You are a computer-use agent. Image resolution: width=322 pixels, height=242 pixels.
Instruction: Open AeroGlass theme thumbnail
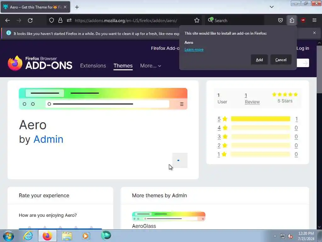[169, 216]
